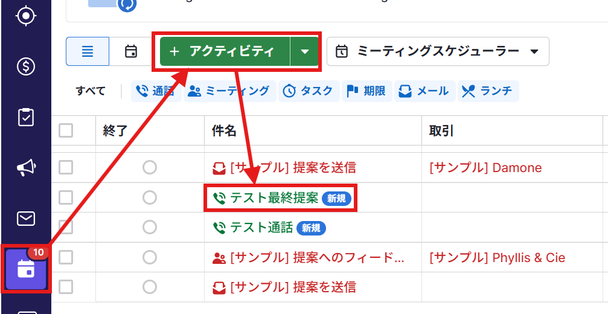Filter activities by 通話

coord(156,91)
